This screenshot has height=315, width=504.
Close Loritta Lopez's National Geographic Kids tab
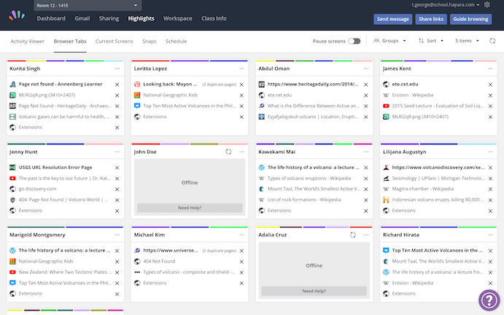(x=241, y=96)
